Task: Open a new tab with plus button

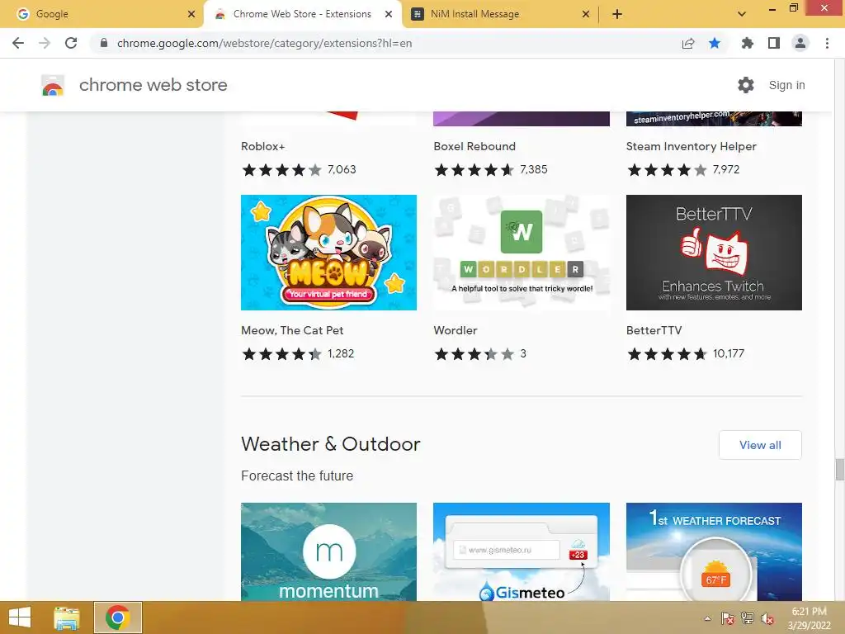Action: 617,14
